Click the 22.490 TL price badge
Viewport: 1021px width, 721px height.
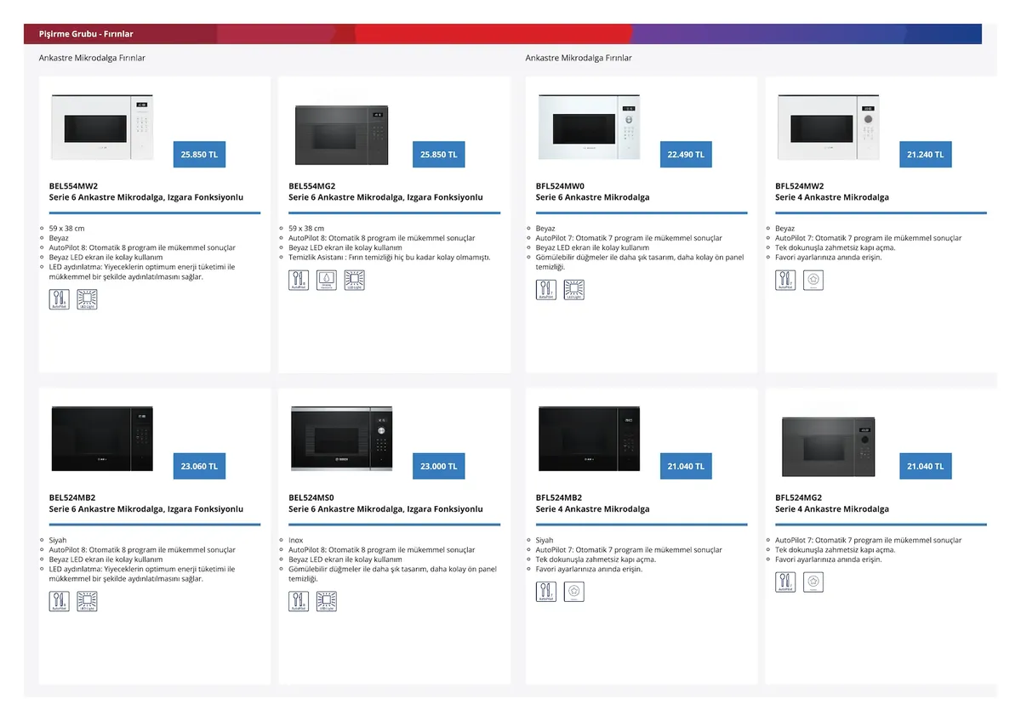point(686,154)
